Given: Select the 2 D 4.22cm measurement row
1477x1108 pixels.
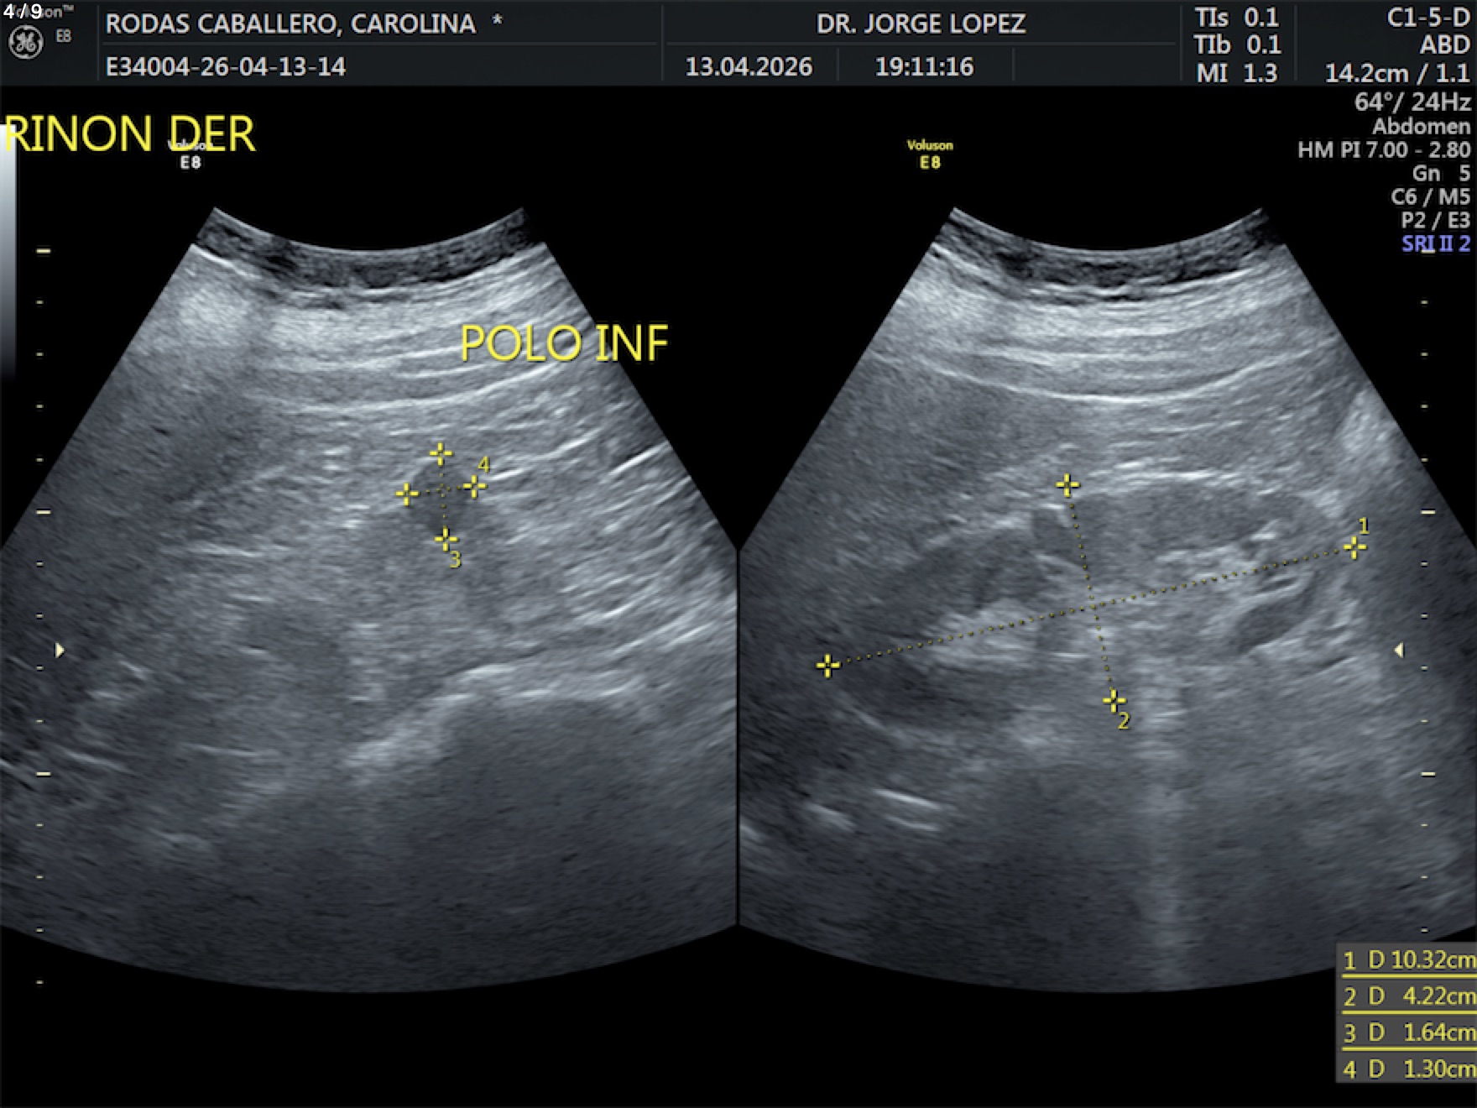Looking at the screenshot, I should click(1407, 996).
